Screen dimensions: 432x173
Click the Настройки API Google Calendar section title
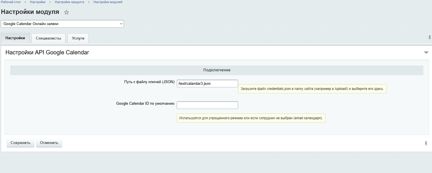click(47, 52)
